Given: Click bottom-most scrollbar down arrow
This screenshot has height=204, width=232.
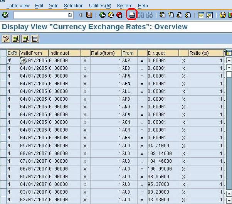Looking at the screenshot, I should [x=229, y=201].
